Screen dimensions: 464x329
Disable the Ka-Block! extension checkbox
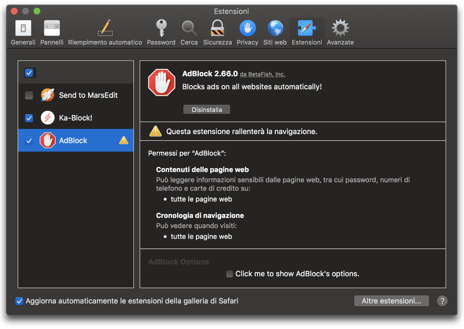click(x=29, y=118)
